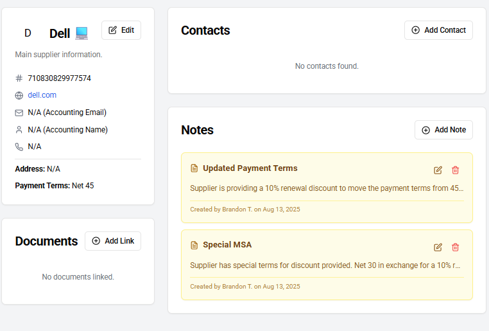Click the globe website icon

click(x=19, y=95)
